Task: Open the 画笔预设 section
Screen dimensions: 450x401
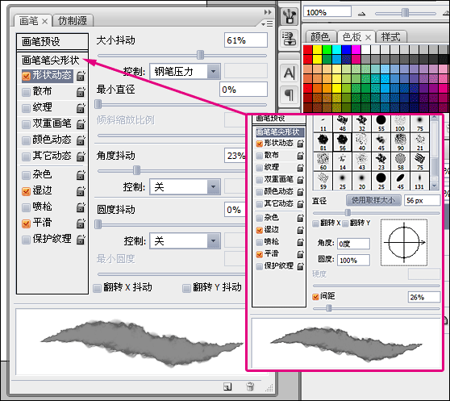Action: (x=52, y=42)
